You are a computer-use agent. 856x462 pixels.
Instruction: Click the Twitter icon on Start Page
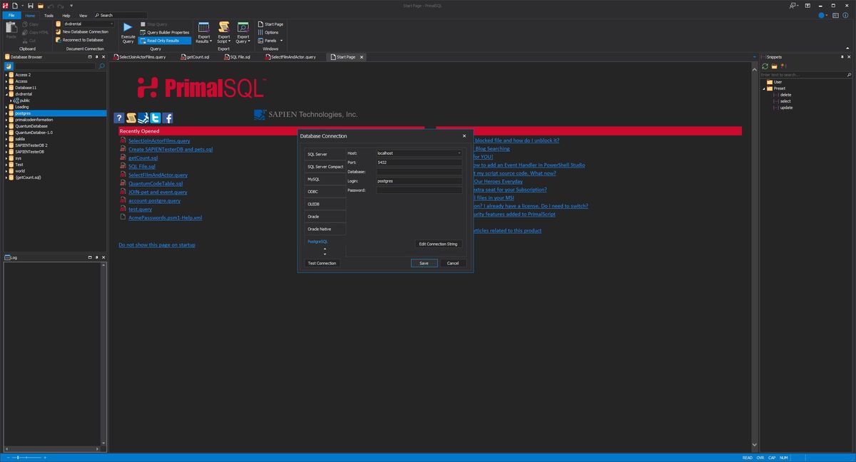(x=155, y=118)
